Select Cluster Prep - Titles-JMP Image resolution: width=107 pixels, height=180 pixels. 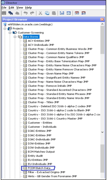click(x=44, y=102)
